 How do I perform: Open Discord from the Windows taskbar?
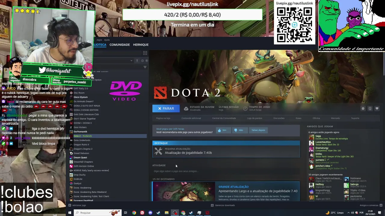(x=150, y=213)
